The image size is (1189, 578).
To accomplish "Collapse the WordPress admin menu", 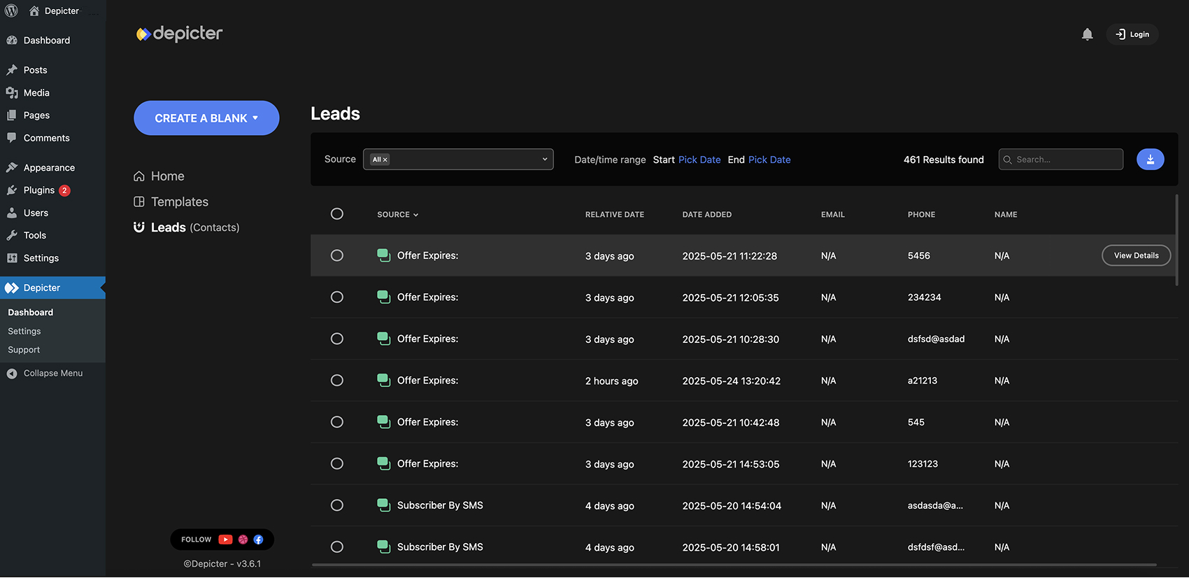I will [x=52, y=374].
